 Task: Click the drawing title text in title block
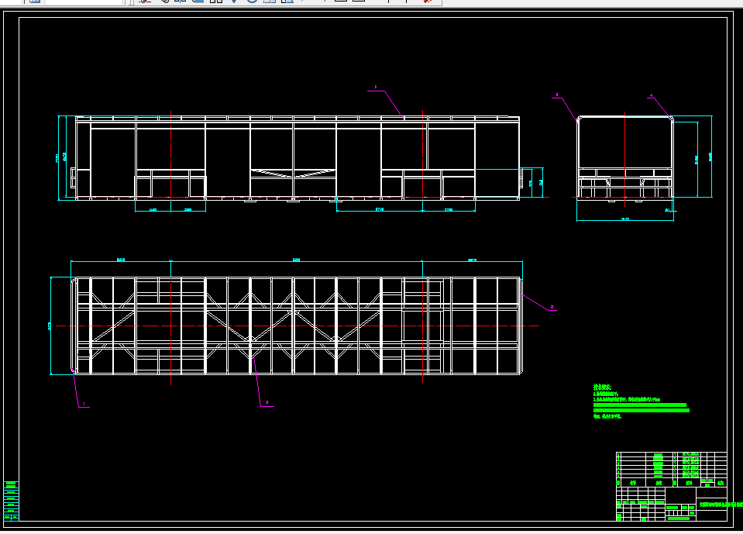pyautogui.click(x=721, y=505)
